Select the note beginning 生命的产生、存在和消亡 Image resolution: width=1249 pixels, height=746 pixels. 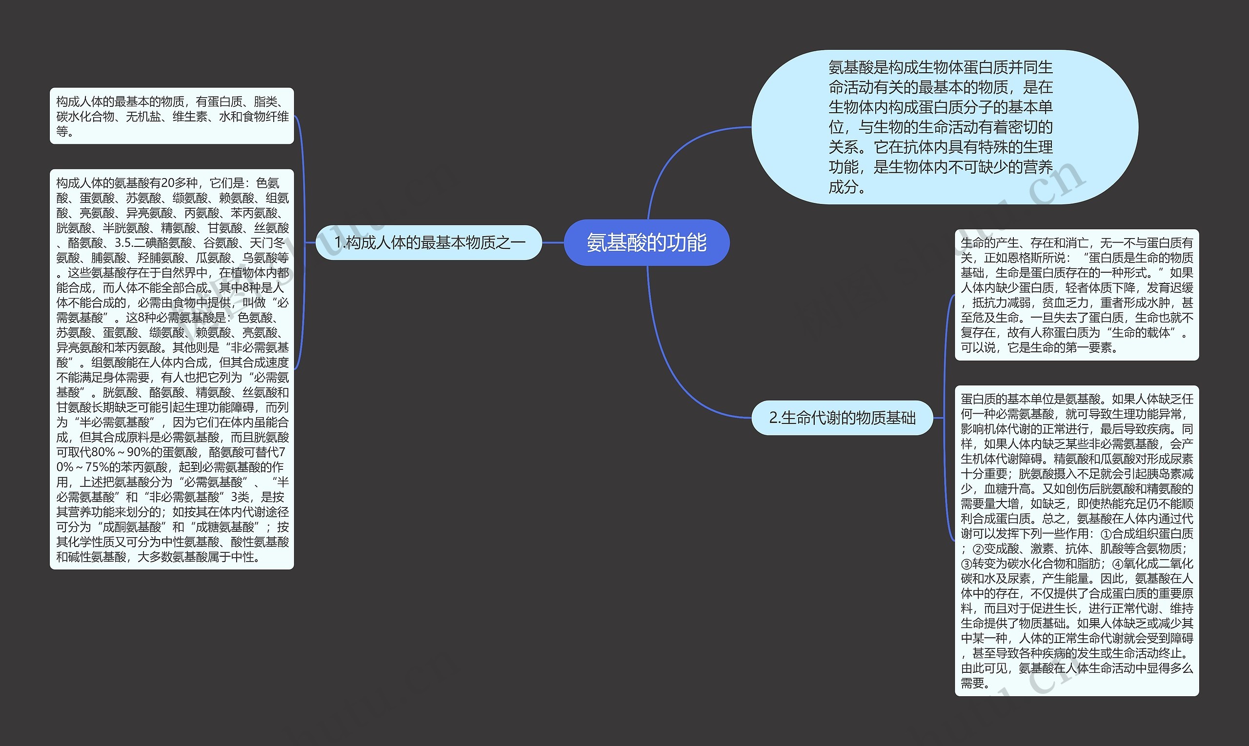point(1077,295)
